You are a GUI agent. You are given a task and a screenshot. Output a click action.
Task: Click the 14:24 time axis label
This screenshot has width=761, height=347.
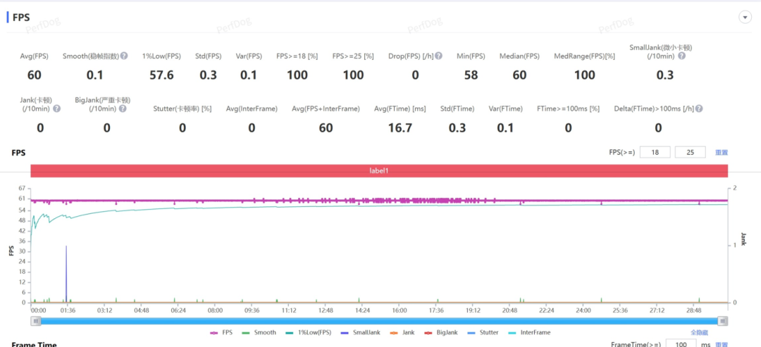[x=363, y=310]
